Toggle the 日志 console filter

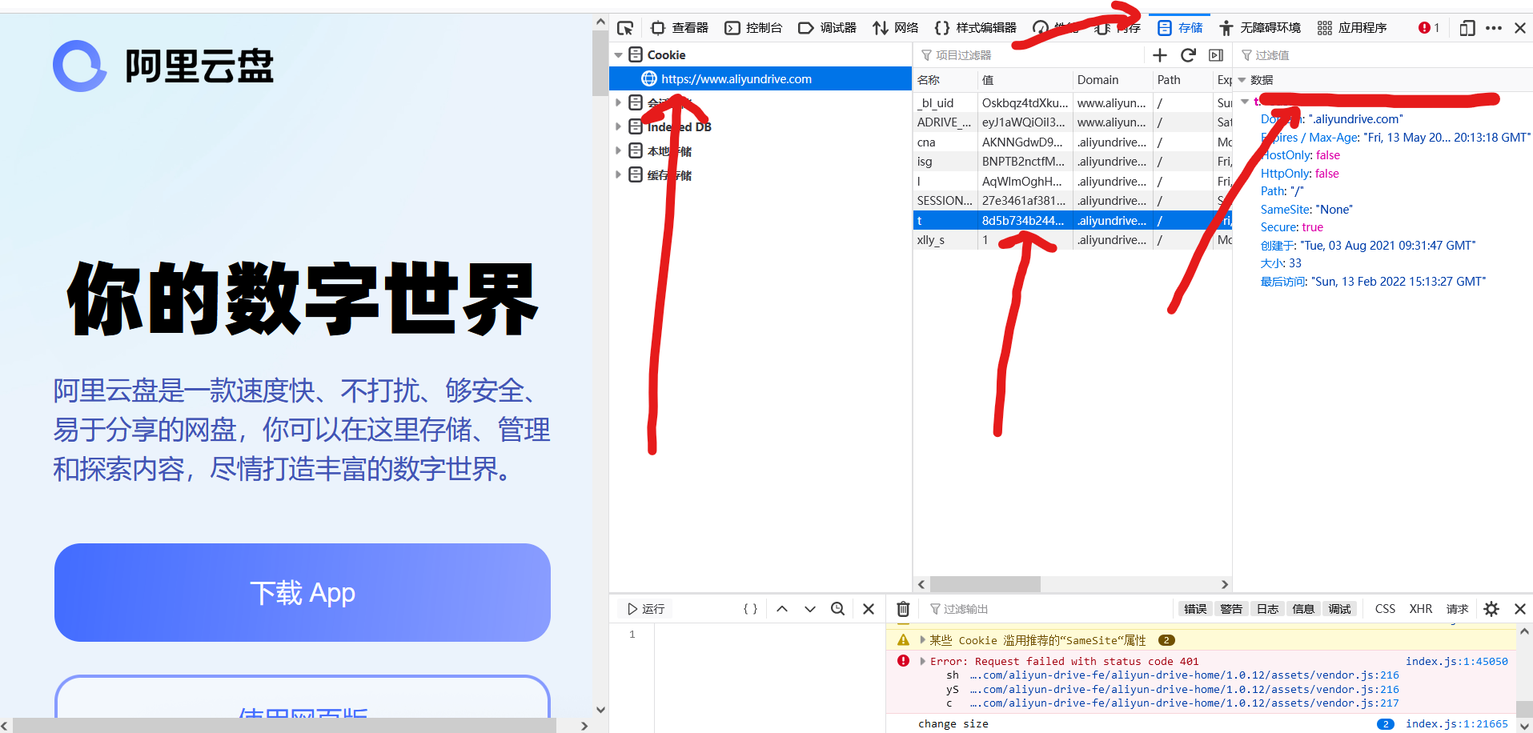point(1267,609)
